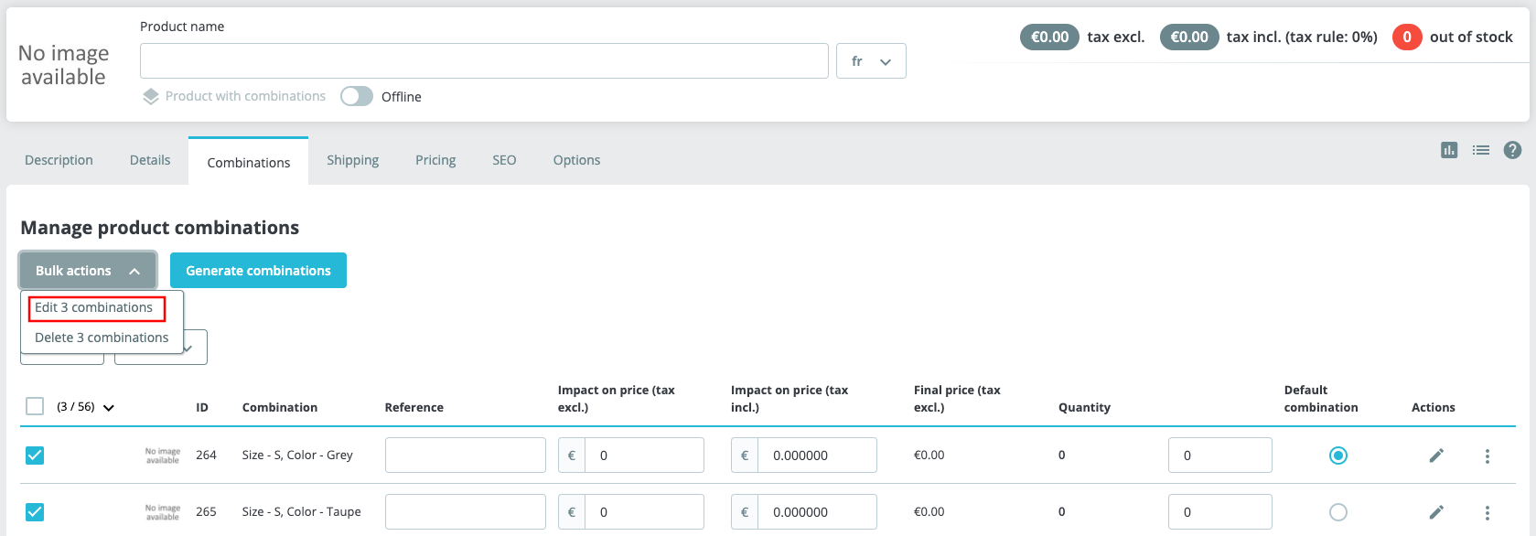1536x536 pixels.
Task: Open three-dot actions menu for combination 264
Action: pos(1488,456)
